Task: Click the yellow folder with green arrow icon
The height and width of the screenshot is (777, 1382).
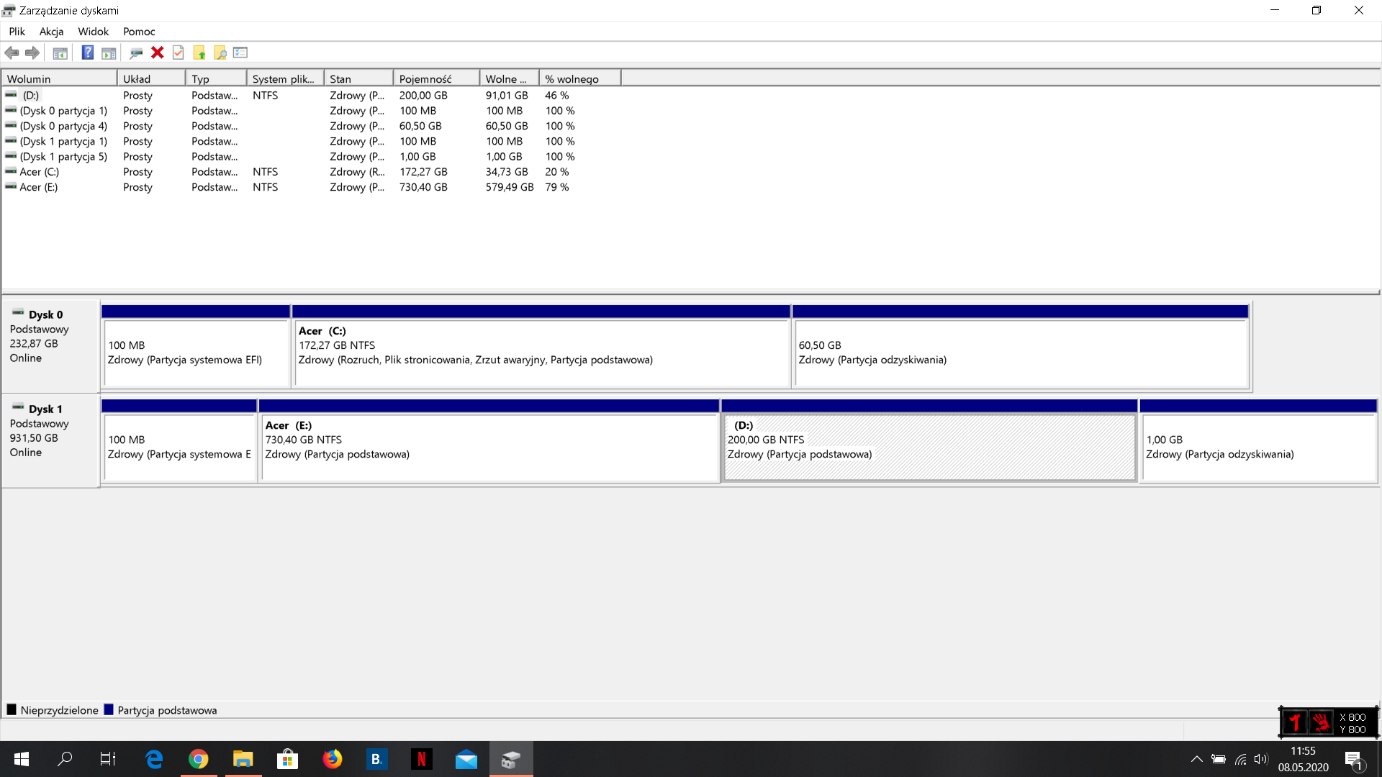Action: coord(199,53)
